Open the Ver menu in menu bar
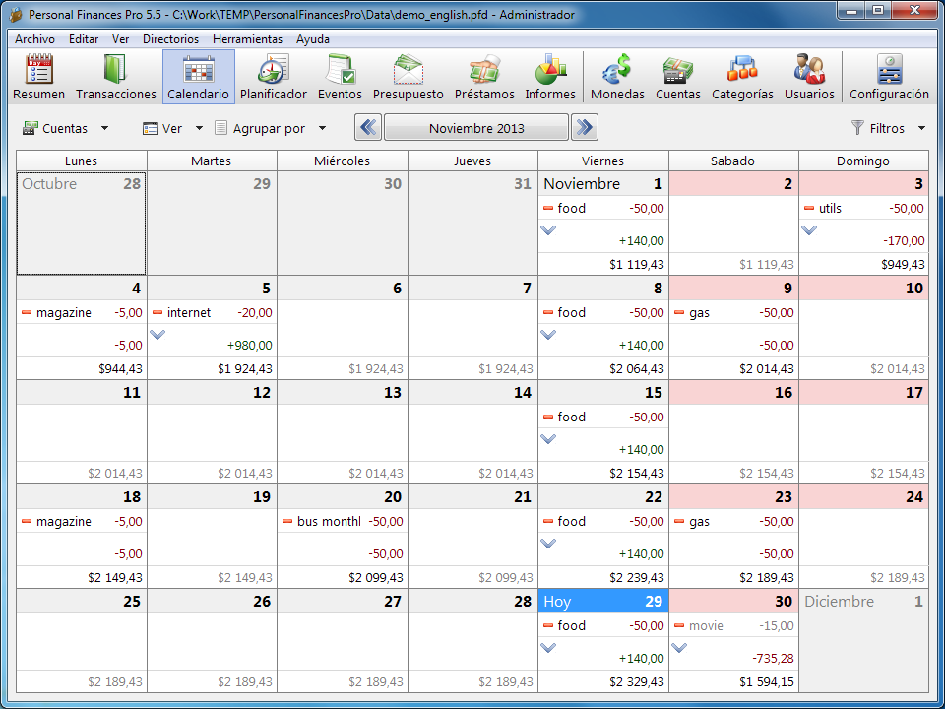 (120, 39)
